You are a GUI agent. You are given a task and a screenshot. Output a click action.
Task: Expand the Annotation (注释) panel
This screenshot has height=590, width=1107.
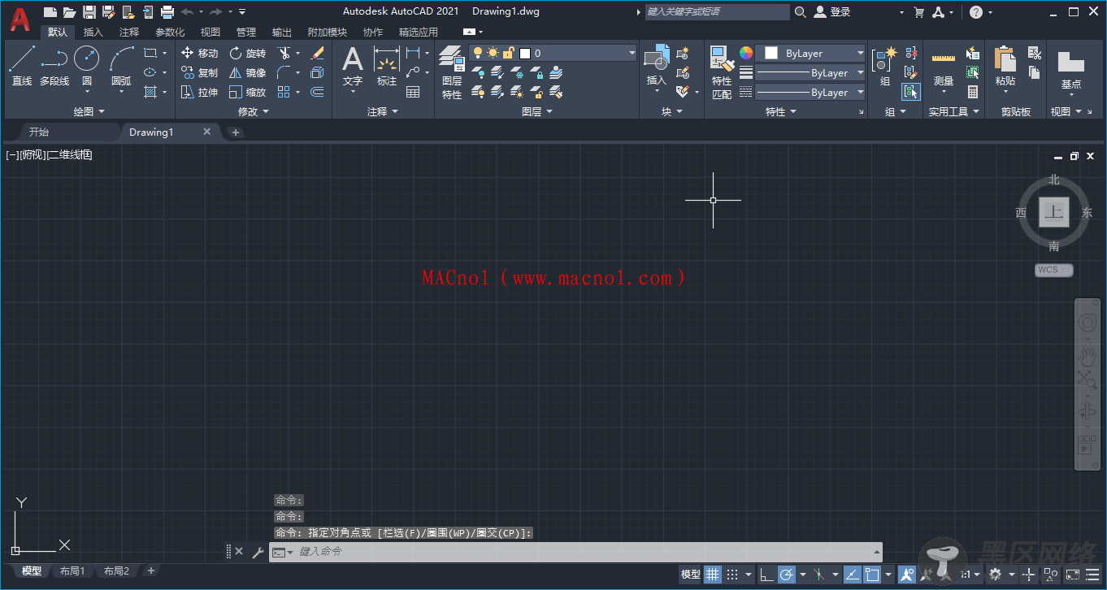(383, 111)
